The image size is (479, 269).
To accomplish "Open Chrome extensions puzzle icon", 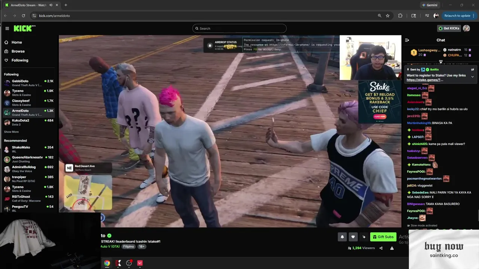I will 400,16.
